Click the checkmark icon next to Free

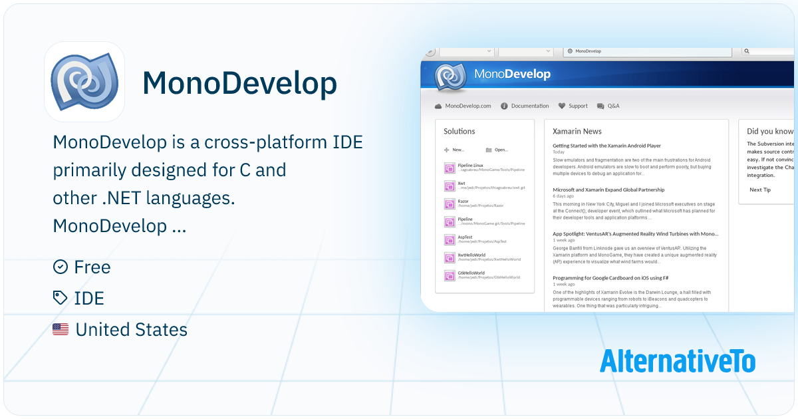(61, 267)
